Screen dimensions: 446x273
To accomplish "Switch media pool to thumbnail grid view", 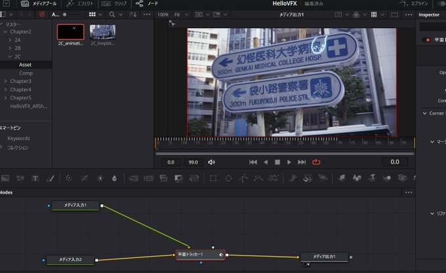I will 92,14.
